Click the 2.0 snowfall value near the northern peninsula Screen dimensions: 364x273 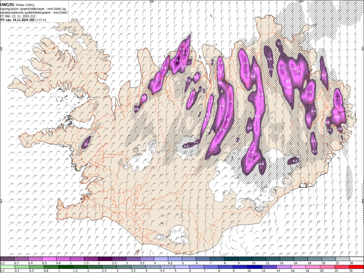(x=182, y=49)
